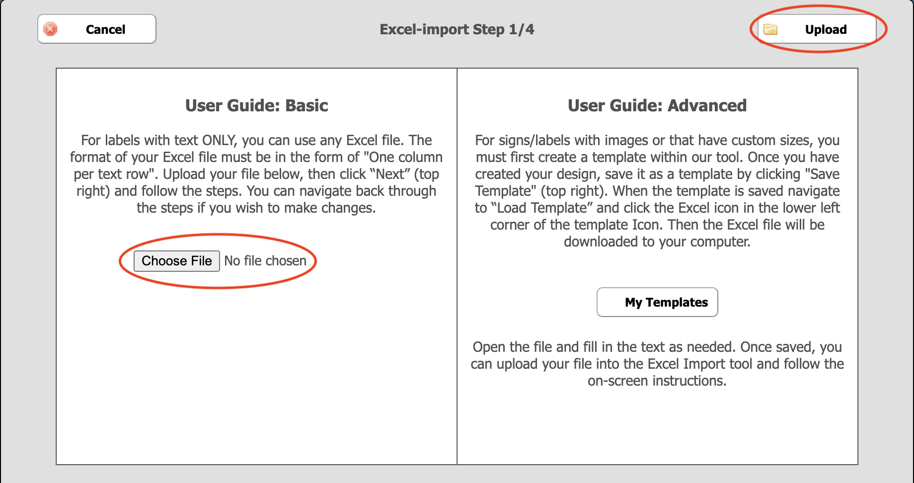Screen dimensions: 914x483
Task: Click the paragraph starting "Open the file and fill"
Action: pyautogui.click(x=657, y=364)
